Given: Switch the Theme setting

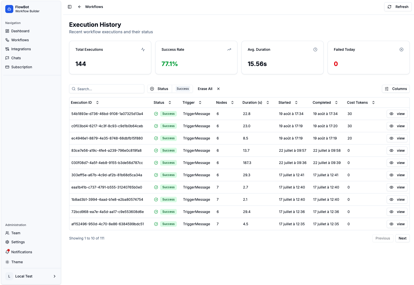Looking at the screenshot, I should [x=17, y=262].
